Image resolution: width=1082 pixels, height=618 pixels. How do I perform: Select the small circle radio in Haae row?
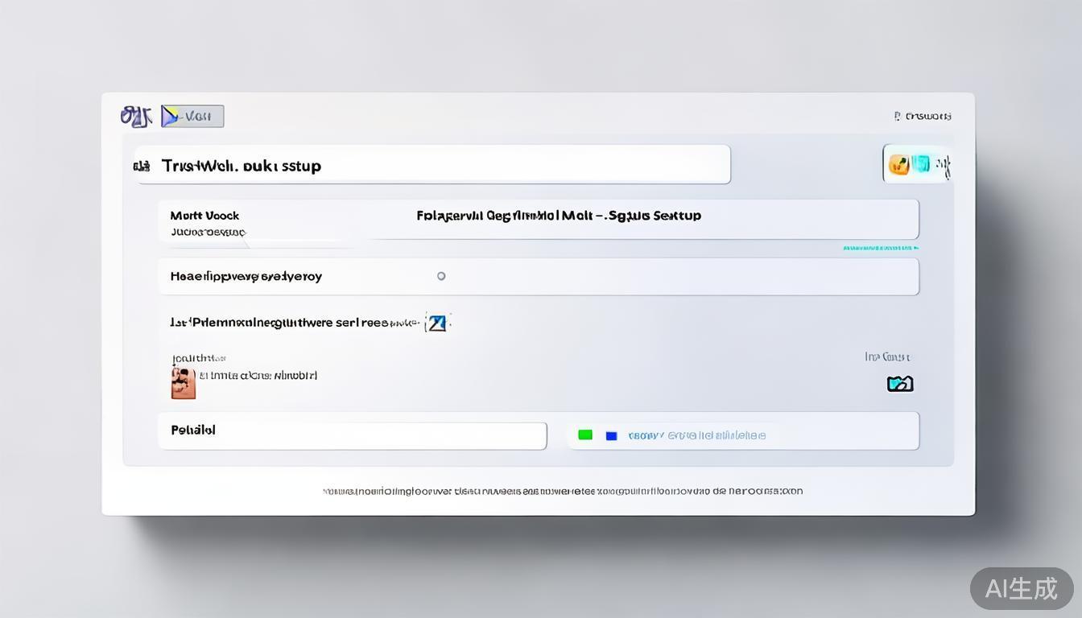441,276
